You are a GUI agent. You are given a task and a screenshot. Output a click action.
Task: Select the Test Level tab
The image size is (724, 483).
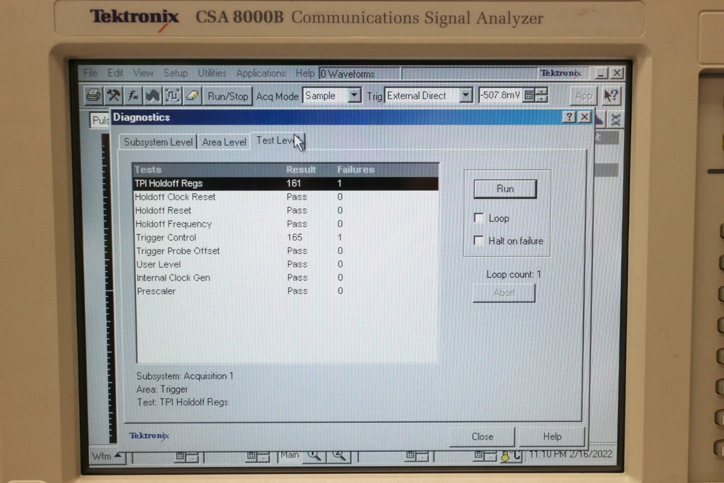[x=277, y=140]
